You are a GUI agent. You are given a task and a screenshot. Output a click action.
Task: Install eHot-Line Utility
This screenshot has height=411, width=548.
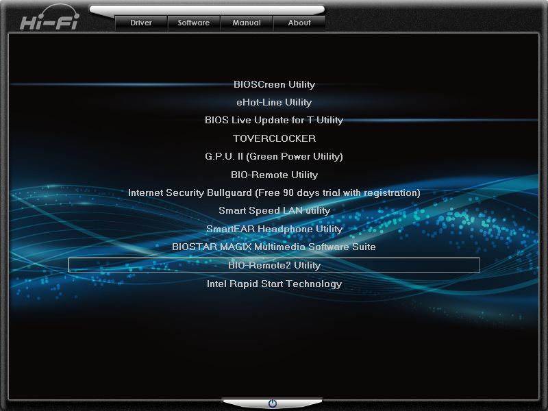[x=275, y=102]
